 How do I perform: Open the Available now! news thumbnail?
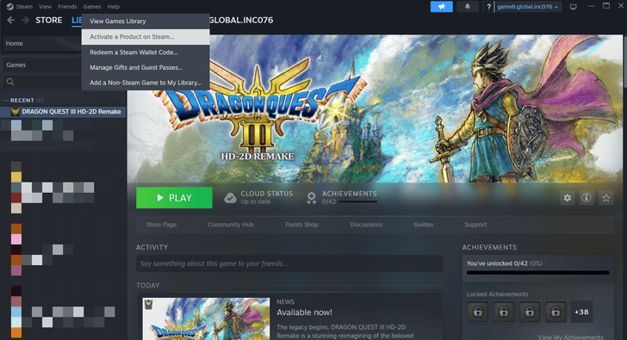[207, 318]
